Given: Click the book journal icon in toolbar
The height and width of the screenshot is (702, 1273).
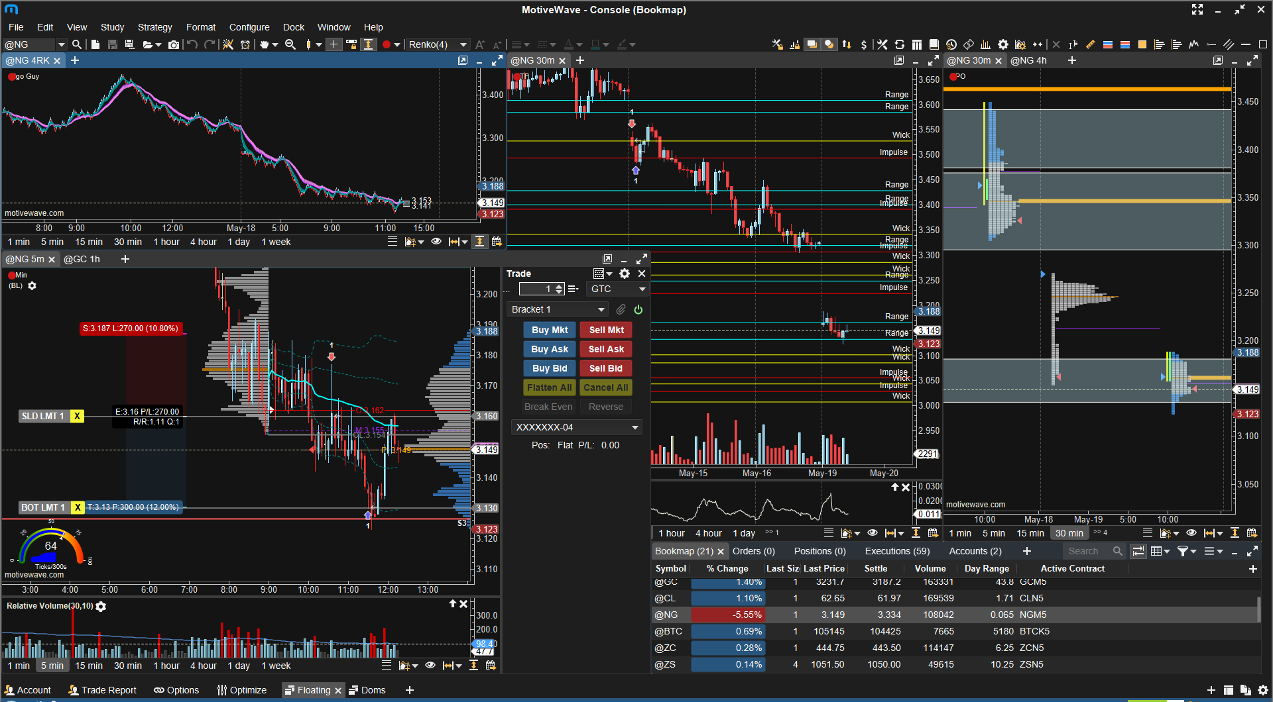Looking at the screenshot, I should click(x=934, y=44).
